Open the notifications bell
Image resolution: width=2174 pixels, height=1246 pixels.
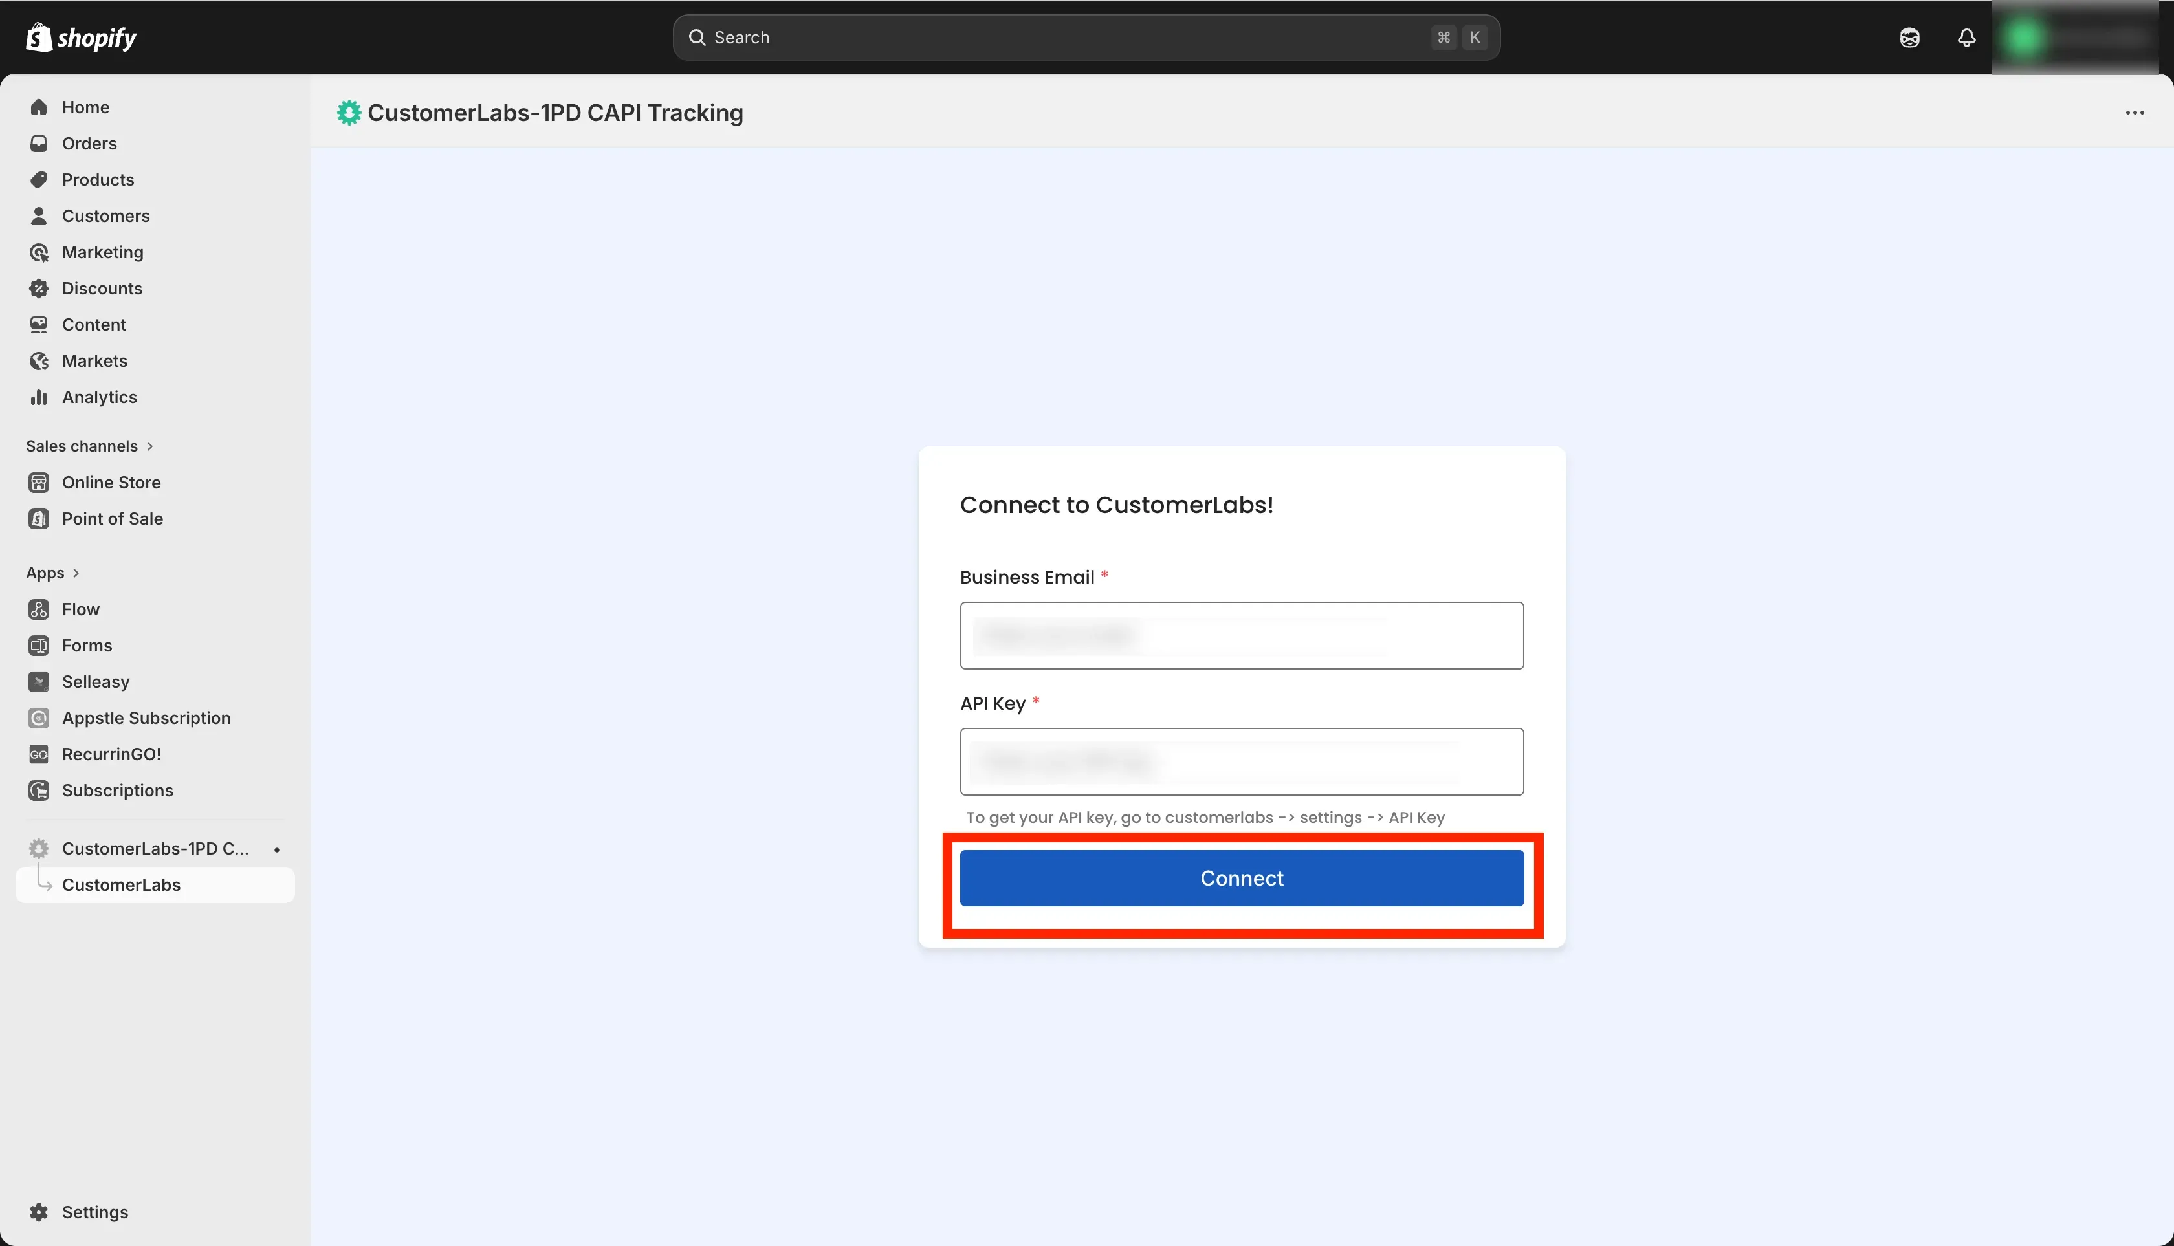click(x=1967, y=38)
